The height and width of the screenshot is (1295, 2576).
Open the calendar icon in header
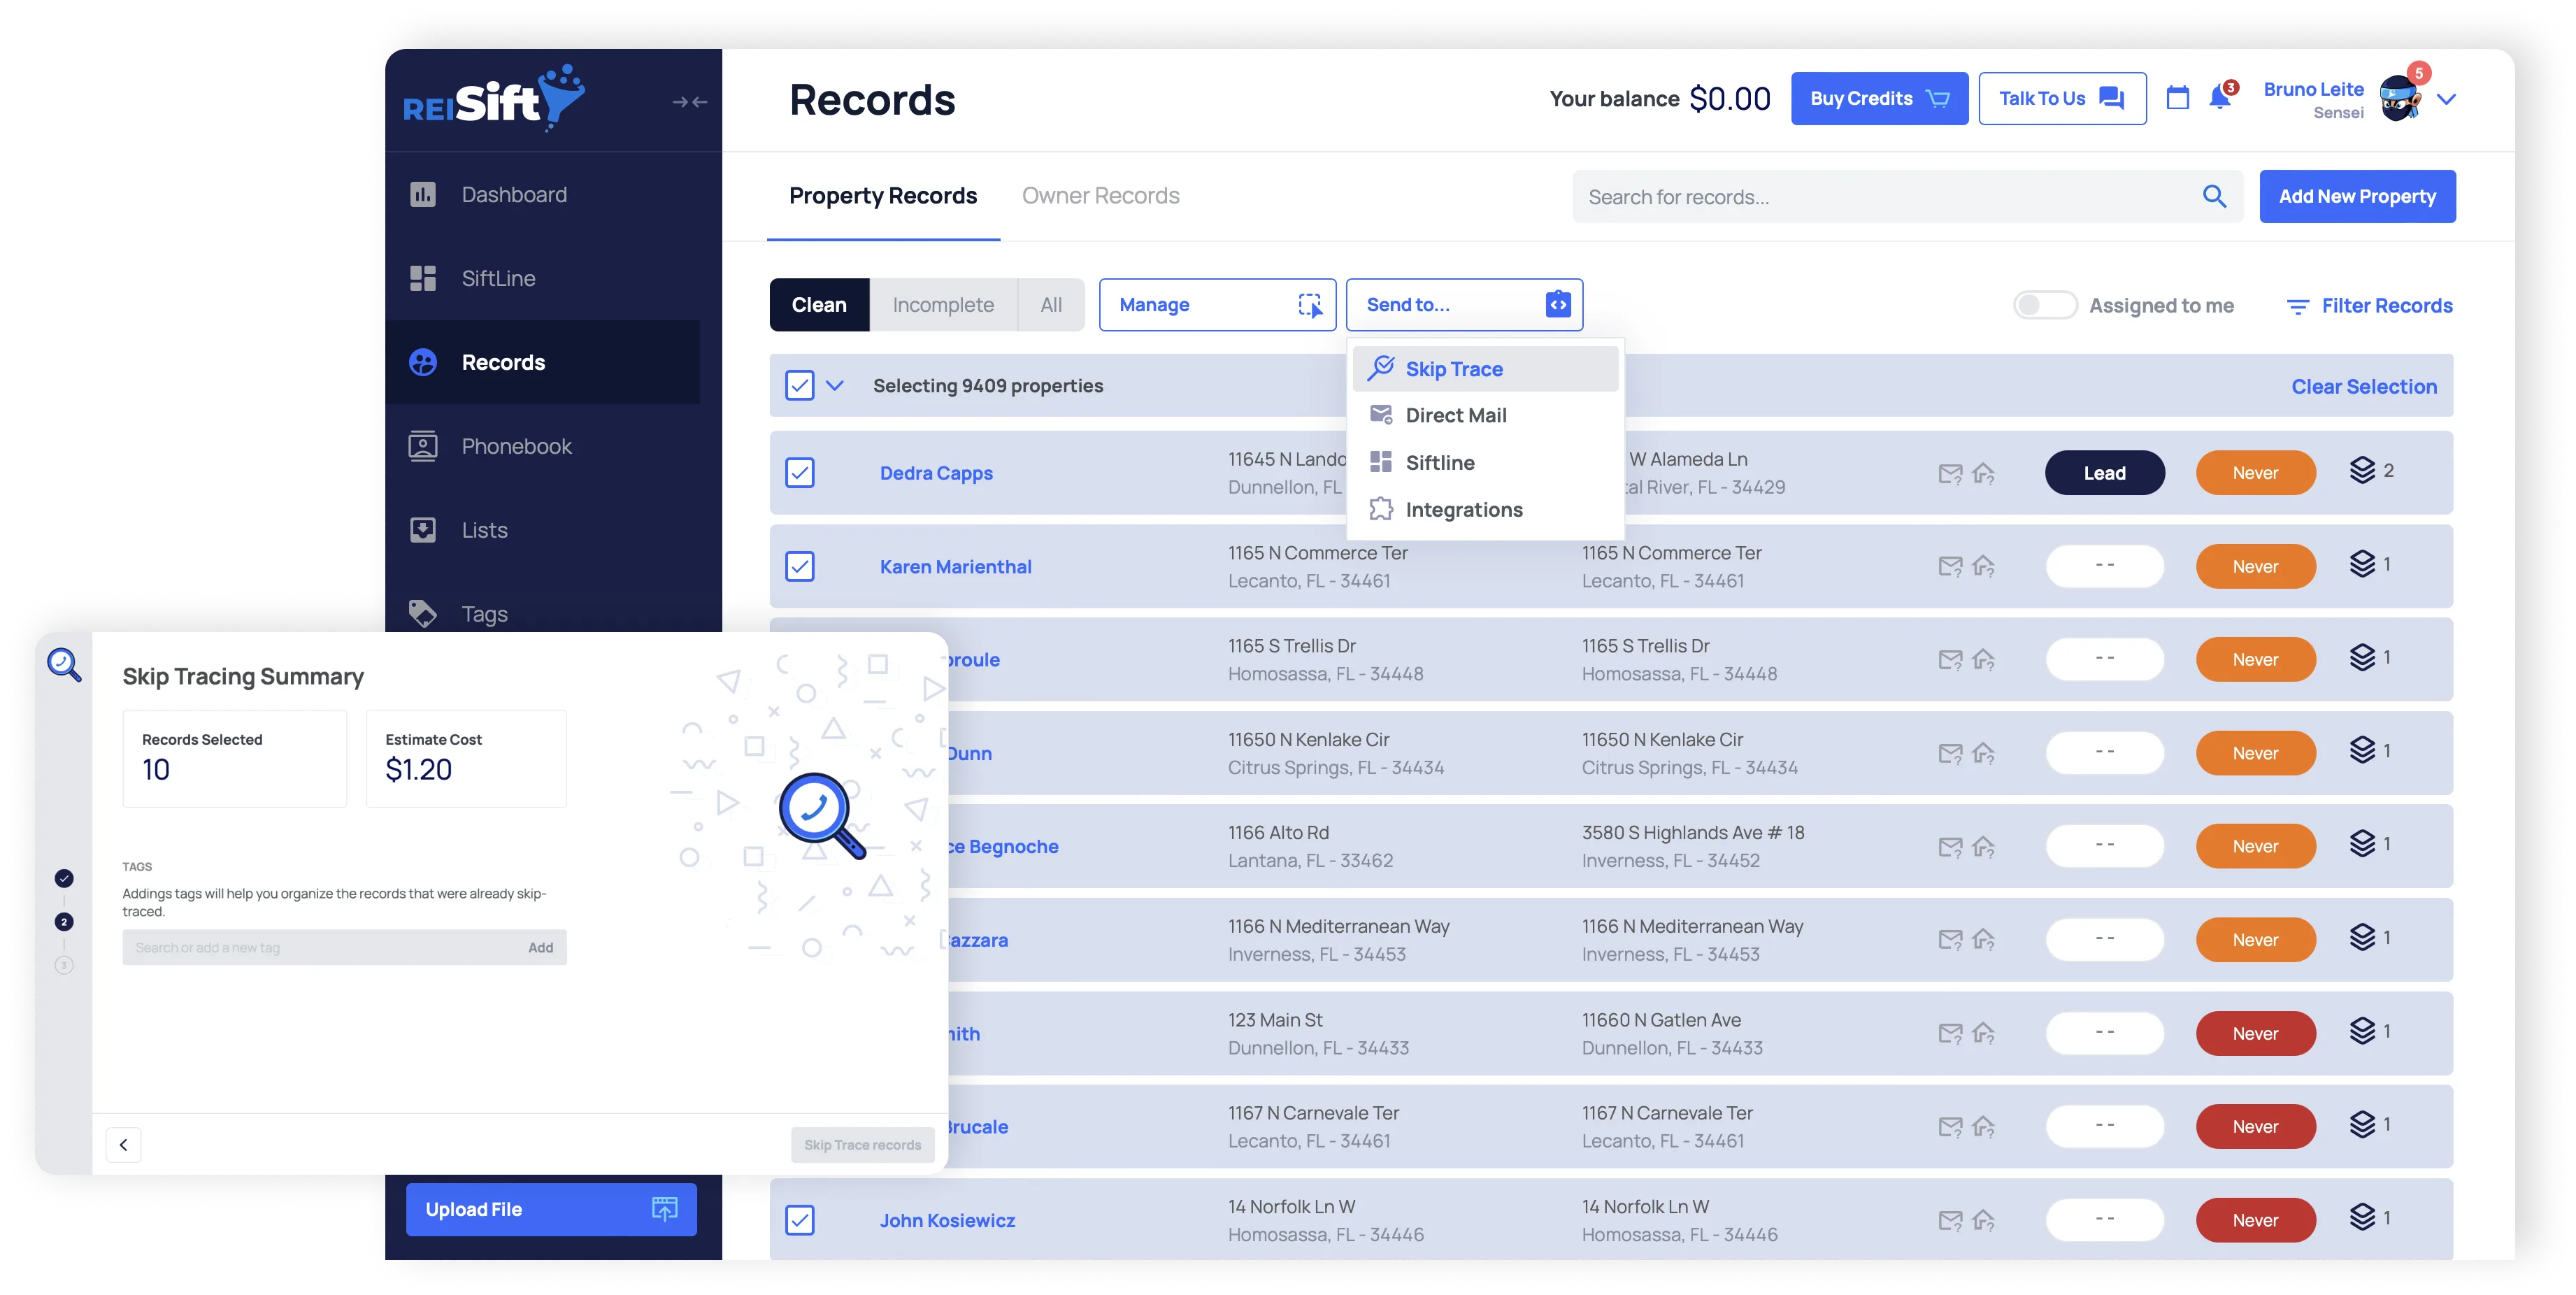(x=2177, y=98)
